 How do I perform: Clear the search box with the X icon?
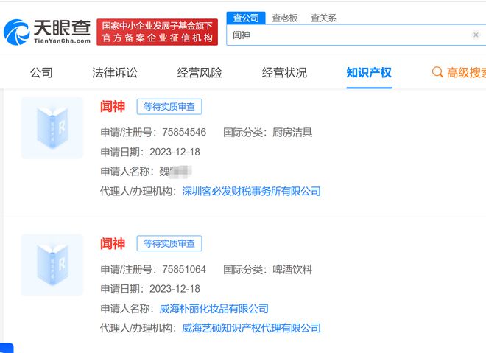[x=476, y=35]
